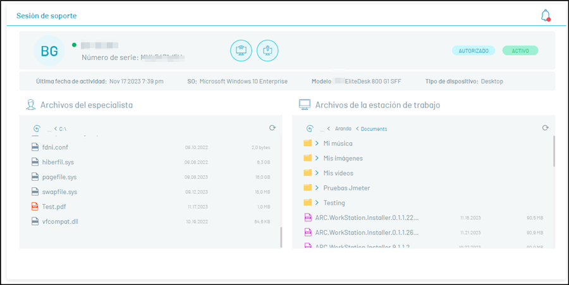569x285 pixels.
Task: Click the ARC.WorkStation.Installer.0.1.1.22 file icon
Action: point(308,217)
